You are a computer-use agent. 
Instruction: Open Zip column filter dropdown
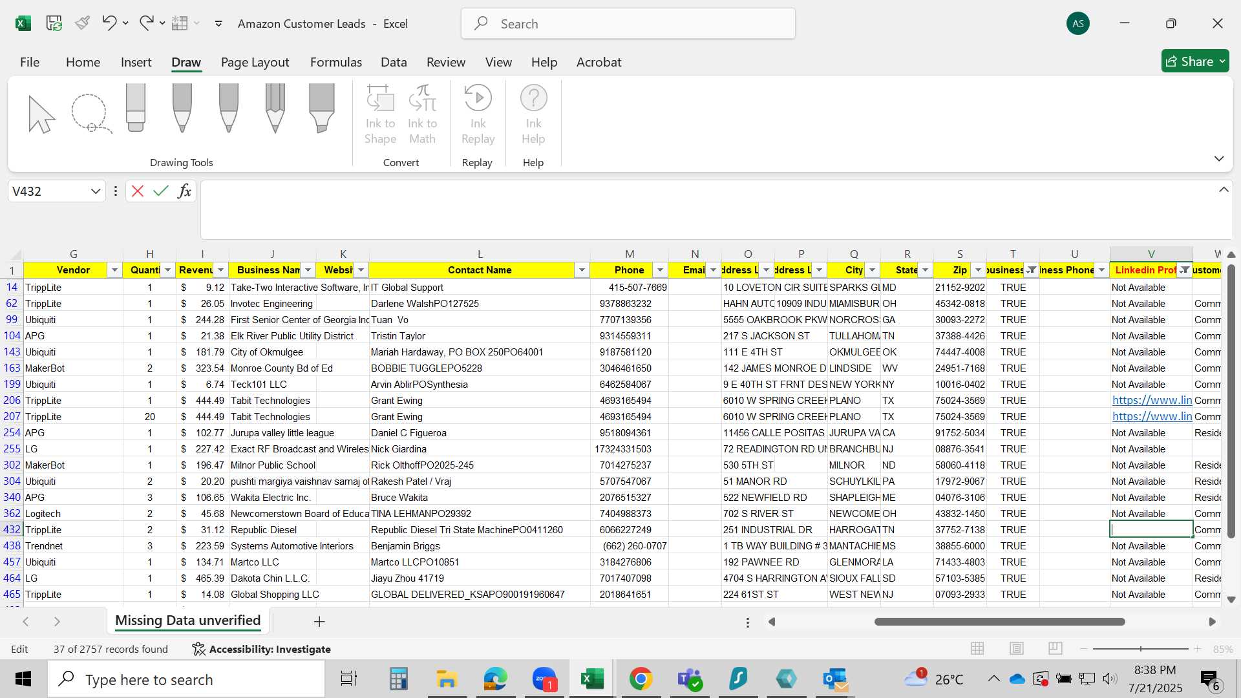(x=978, y=270)
